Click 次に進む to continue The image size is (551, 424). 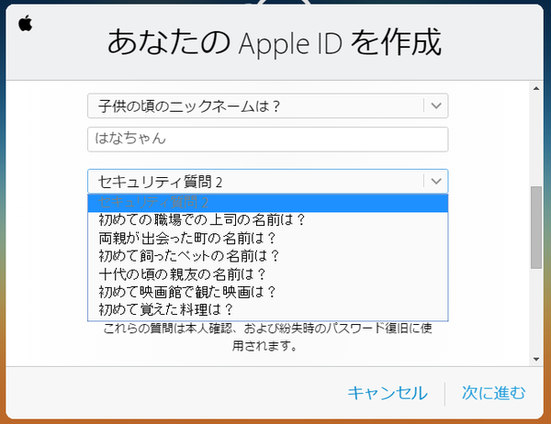494,393
